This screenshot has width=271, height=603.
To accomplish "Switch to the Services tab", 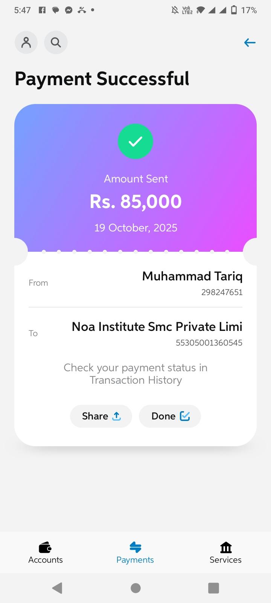I will click(225, 560).
